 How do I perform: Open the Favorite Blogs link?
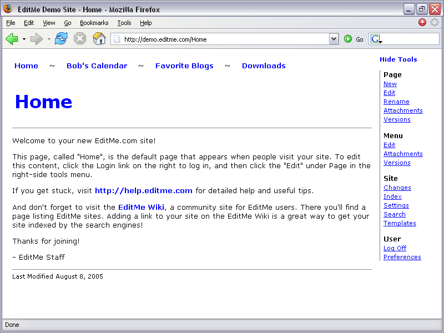(x=184, y=65)
